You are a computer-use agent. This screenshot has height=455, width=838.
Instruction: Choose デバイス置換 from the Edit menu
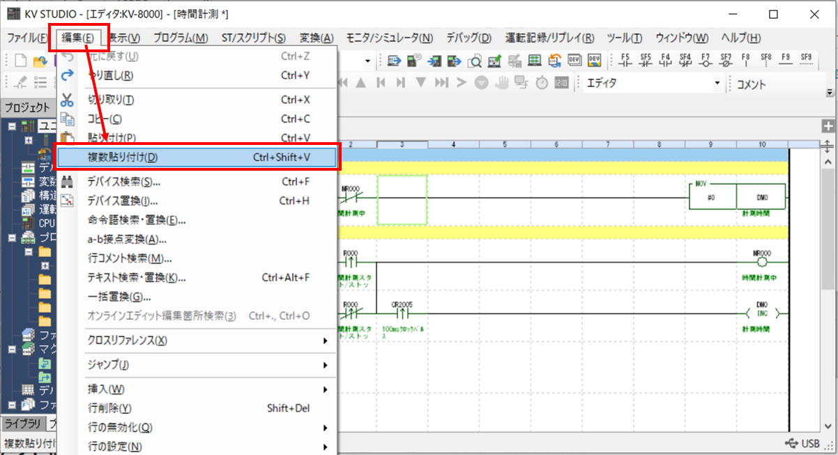123,201
